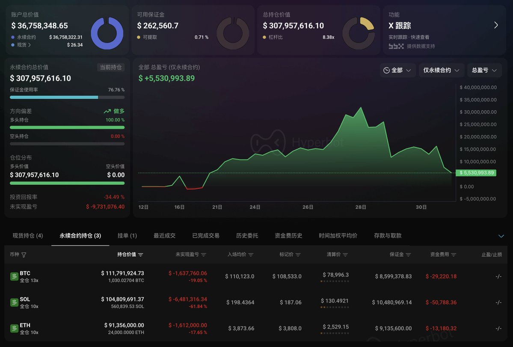
Task: Open the 挂单 (1) tab
Action: pos(127,235)
